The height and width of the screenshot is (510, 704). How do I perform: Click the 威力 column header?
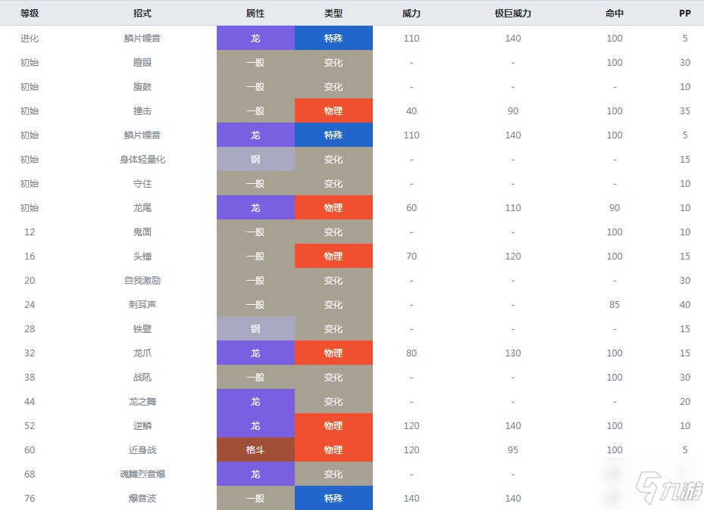pyautogui.click(x=411, y=14)
